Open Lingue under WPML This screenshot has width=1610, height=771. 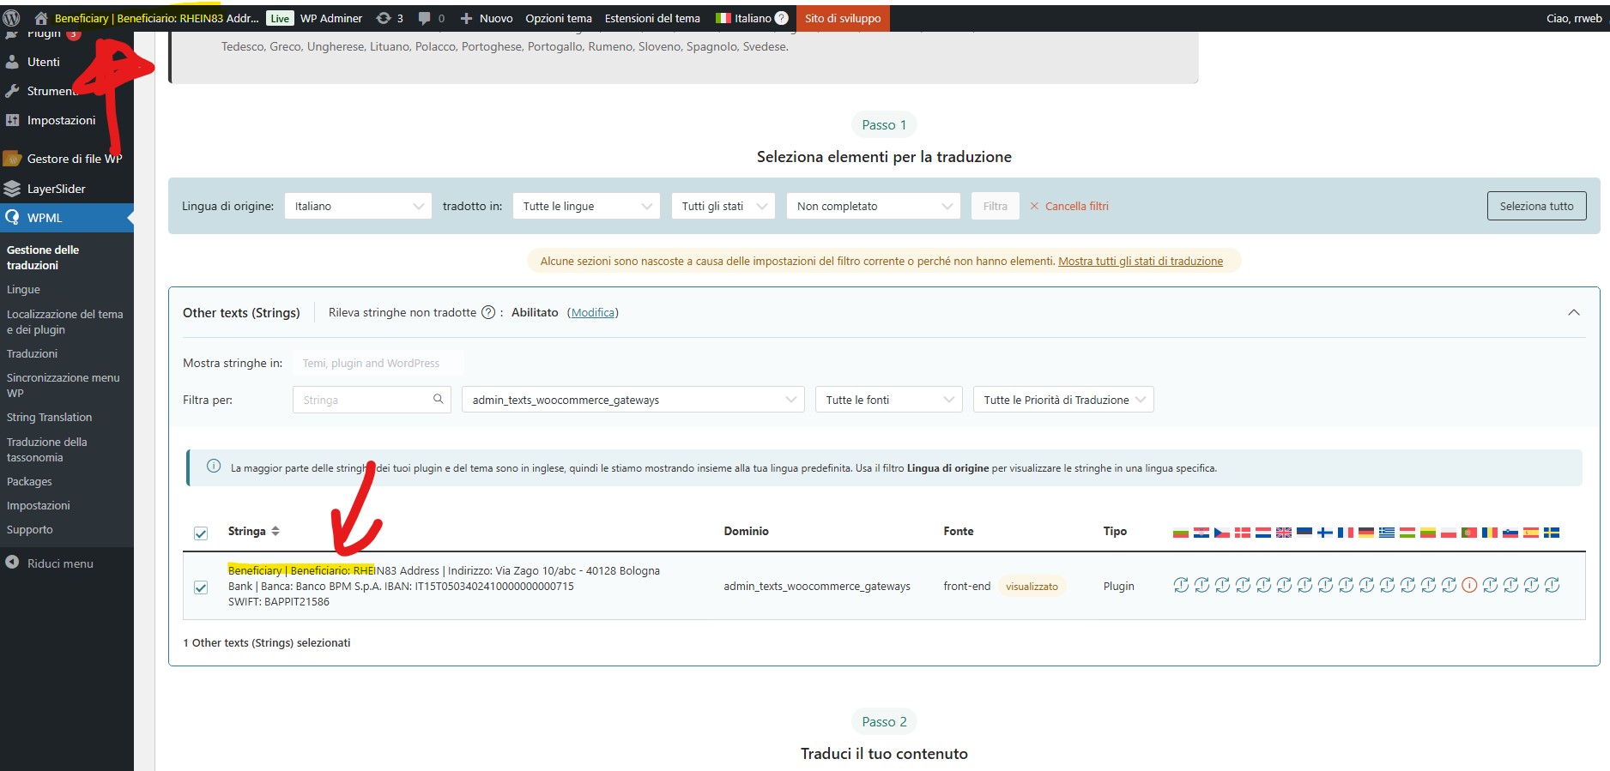tap(23, 290)
